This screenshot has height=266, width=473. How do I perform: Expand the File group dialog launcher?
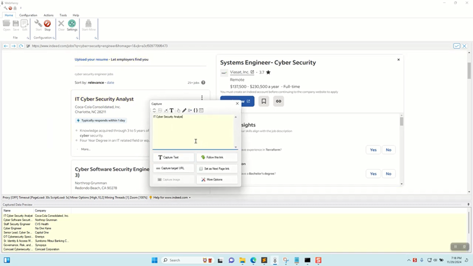[x=28, y=38]
